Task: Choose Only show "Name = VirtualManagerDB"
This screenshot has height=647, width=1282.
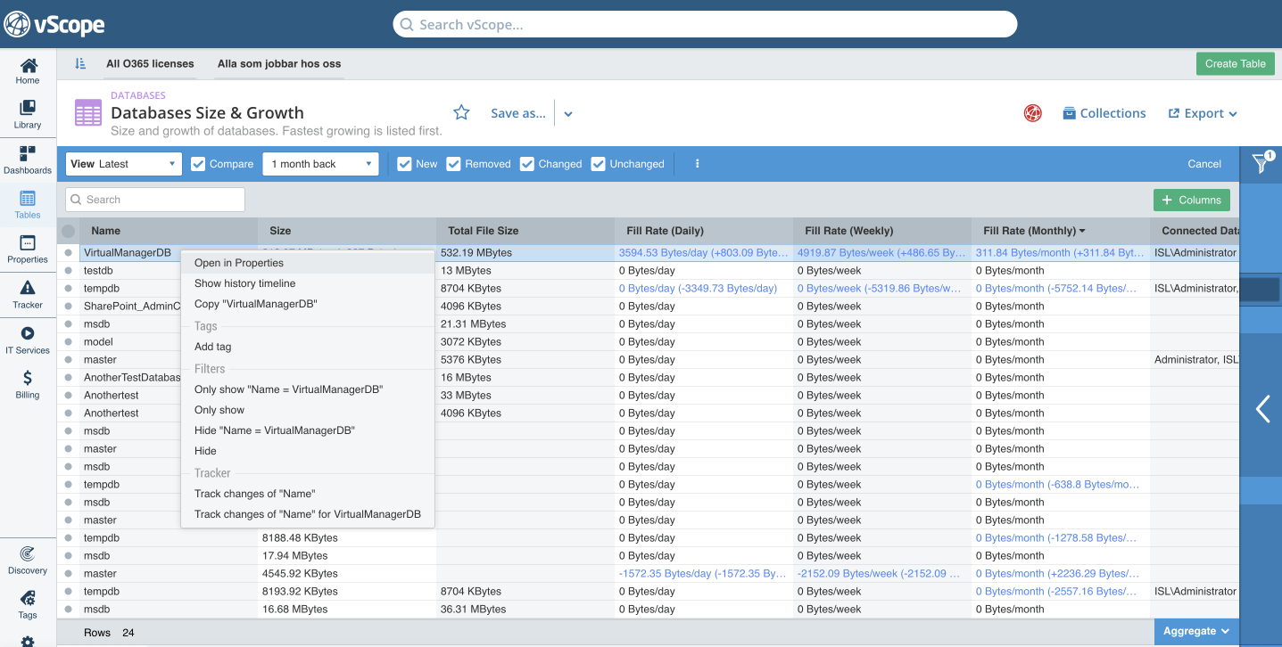Action: tap(308, 389)
